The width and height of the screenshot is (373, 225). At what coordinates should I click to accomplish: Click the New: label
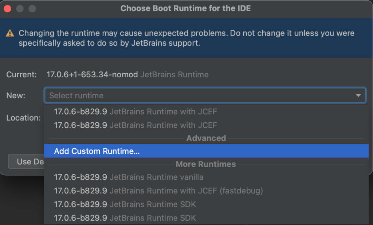pos(16,95)
